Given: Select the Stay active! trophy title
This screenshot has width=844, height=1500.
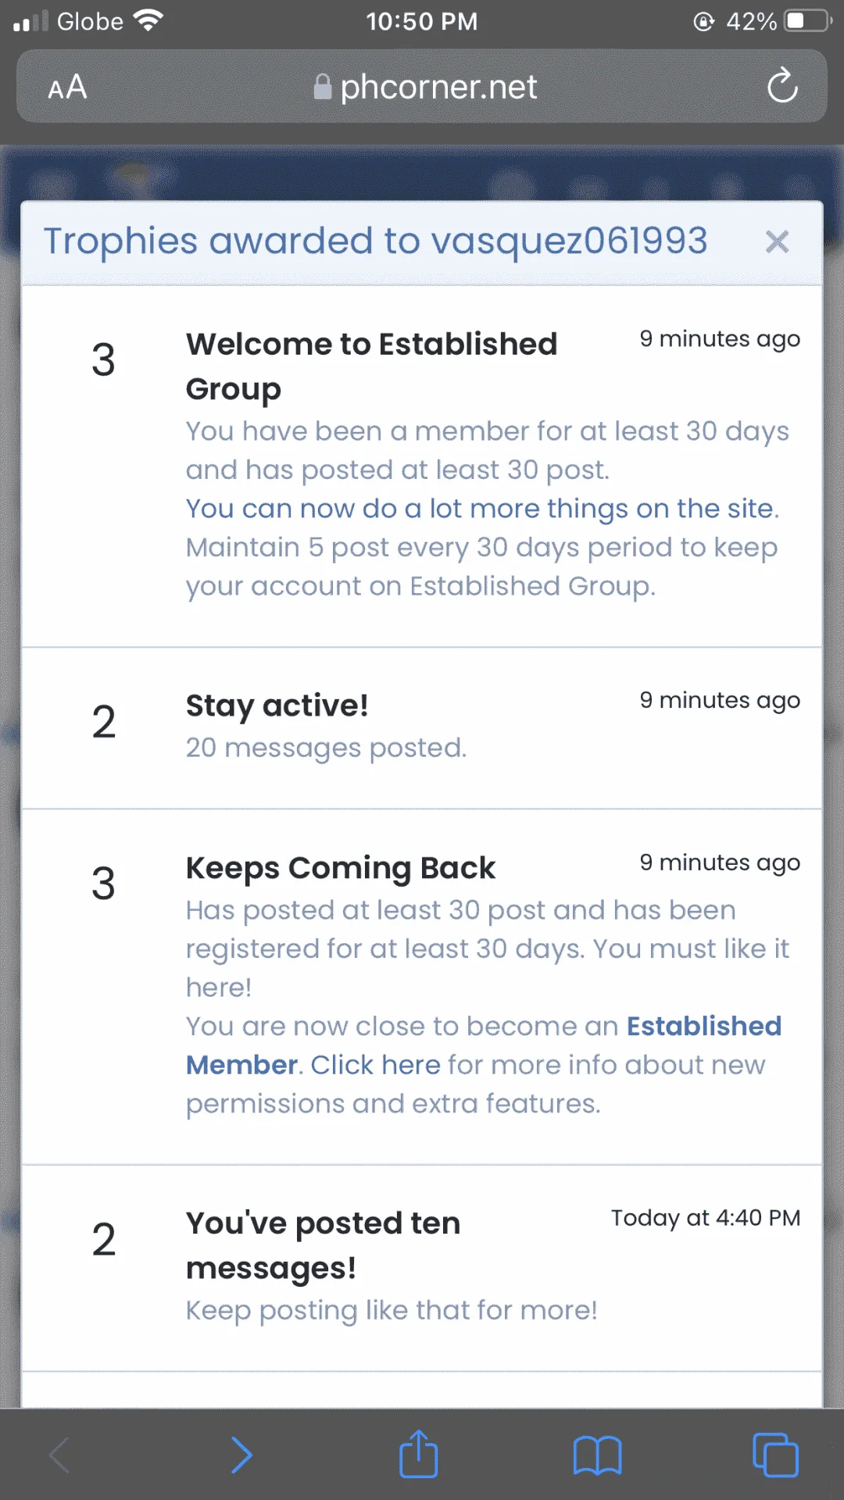Looking at the screenshot, I should [x=277, y=706].
